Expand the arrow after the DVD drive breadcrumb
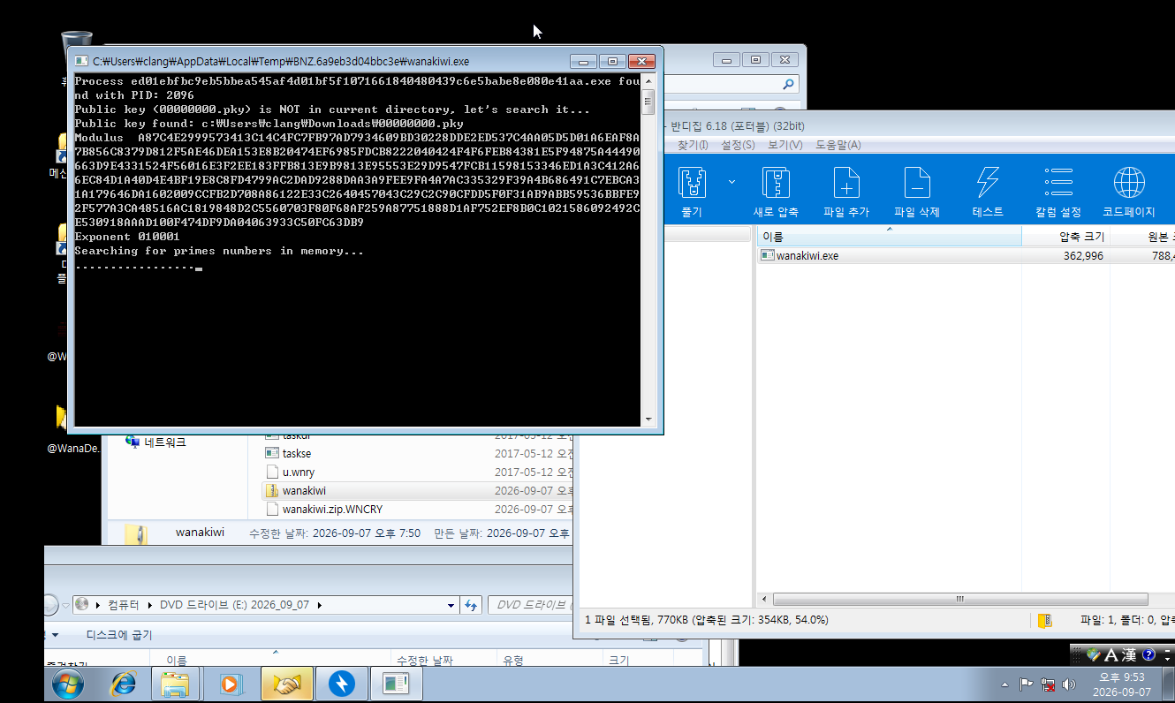The image size is (1175, 703). [320, 605]
